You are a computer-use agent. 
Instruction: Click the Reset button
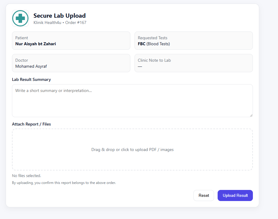(x=204, y=195)
